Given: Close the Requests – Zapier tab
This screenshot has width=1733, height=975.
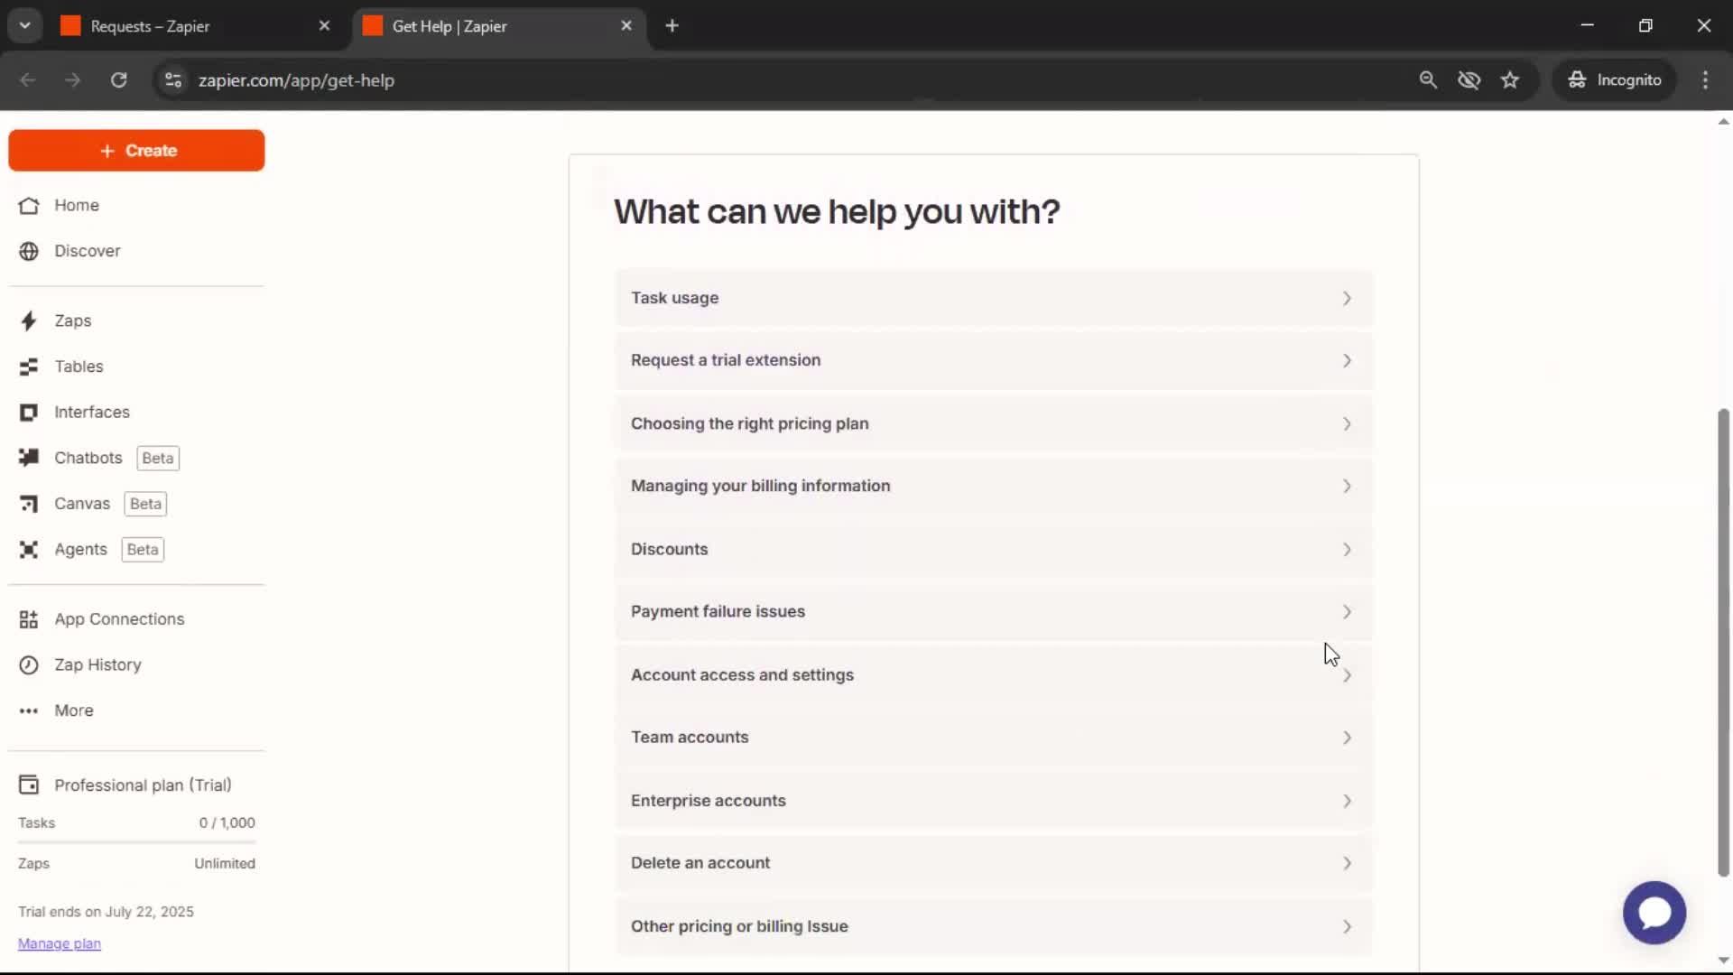Looking at the screenshot, I should [325, 26].
